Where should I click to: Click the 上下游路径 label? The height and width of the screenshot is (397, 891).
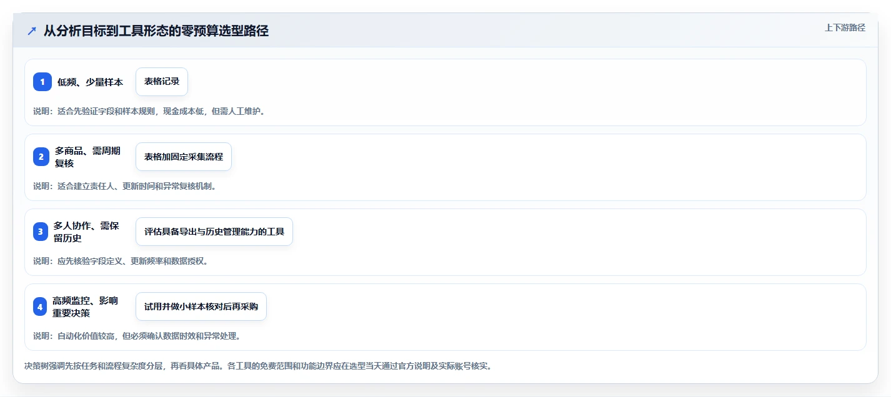click(x=845, y=27)
